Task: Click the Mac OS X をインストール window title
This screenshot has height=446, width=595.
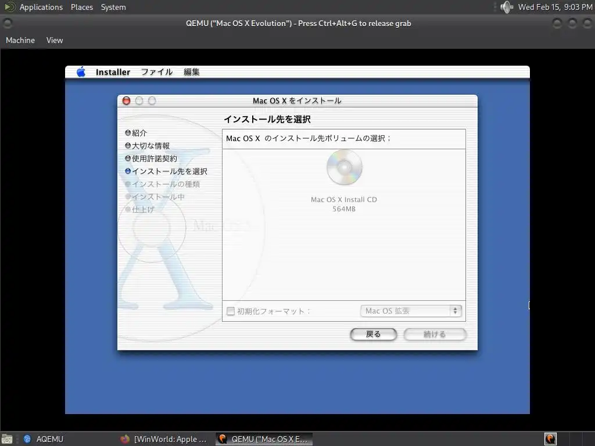Action: 297,101
